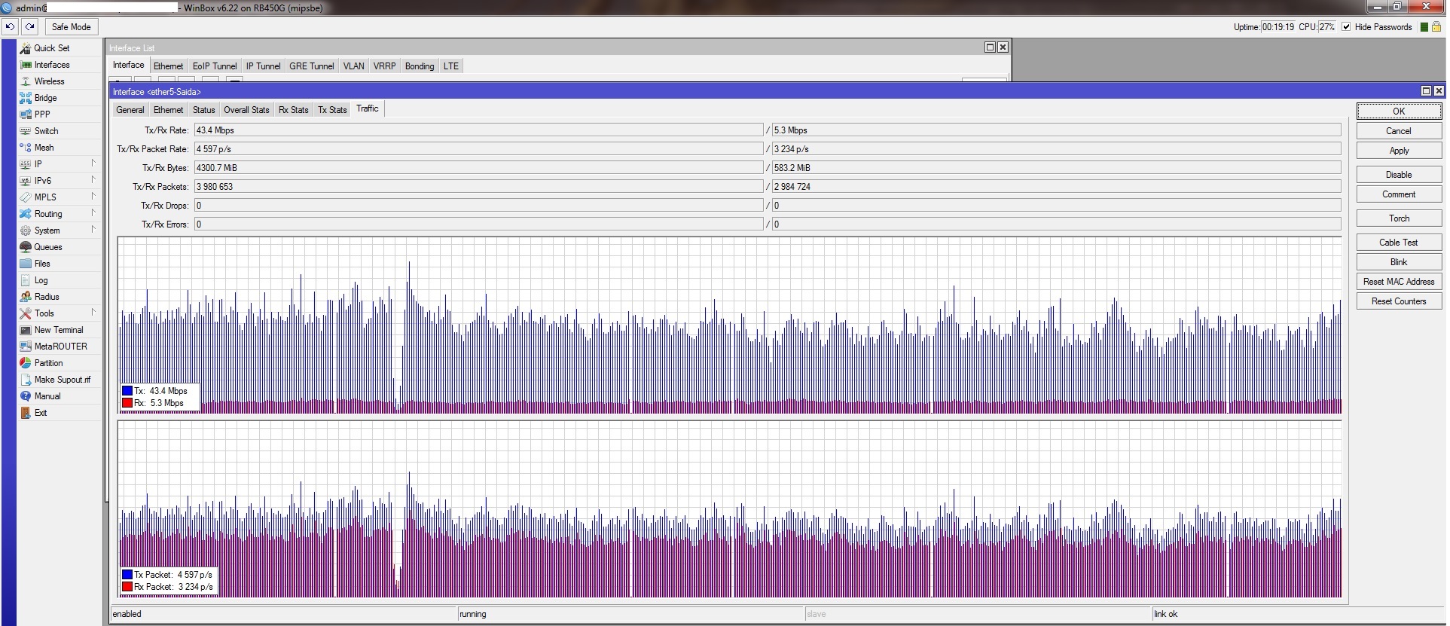
Task: Expand the Tools submenu arrow
Action: pos(93,313)
